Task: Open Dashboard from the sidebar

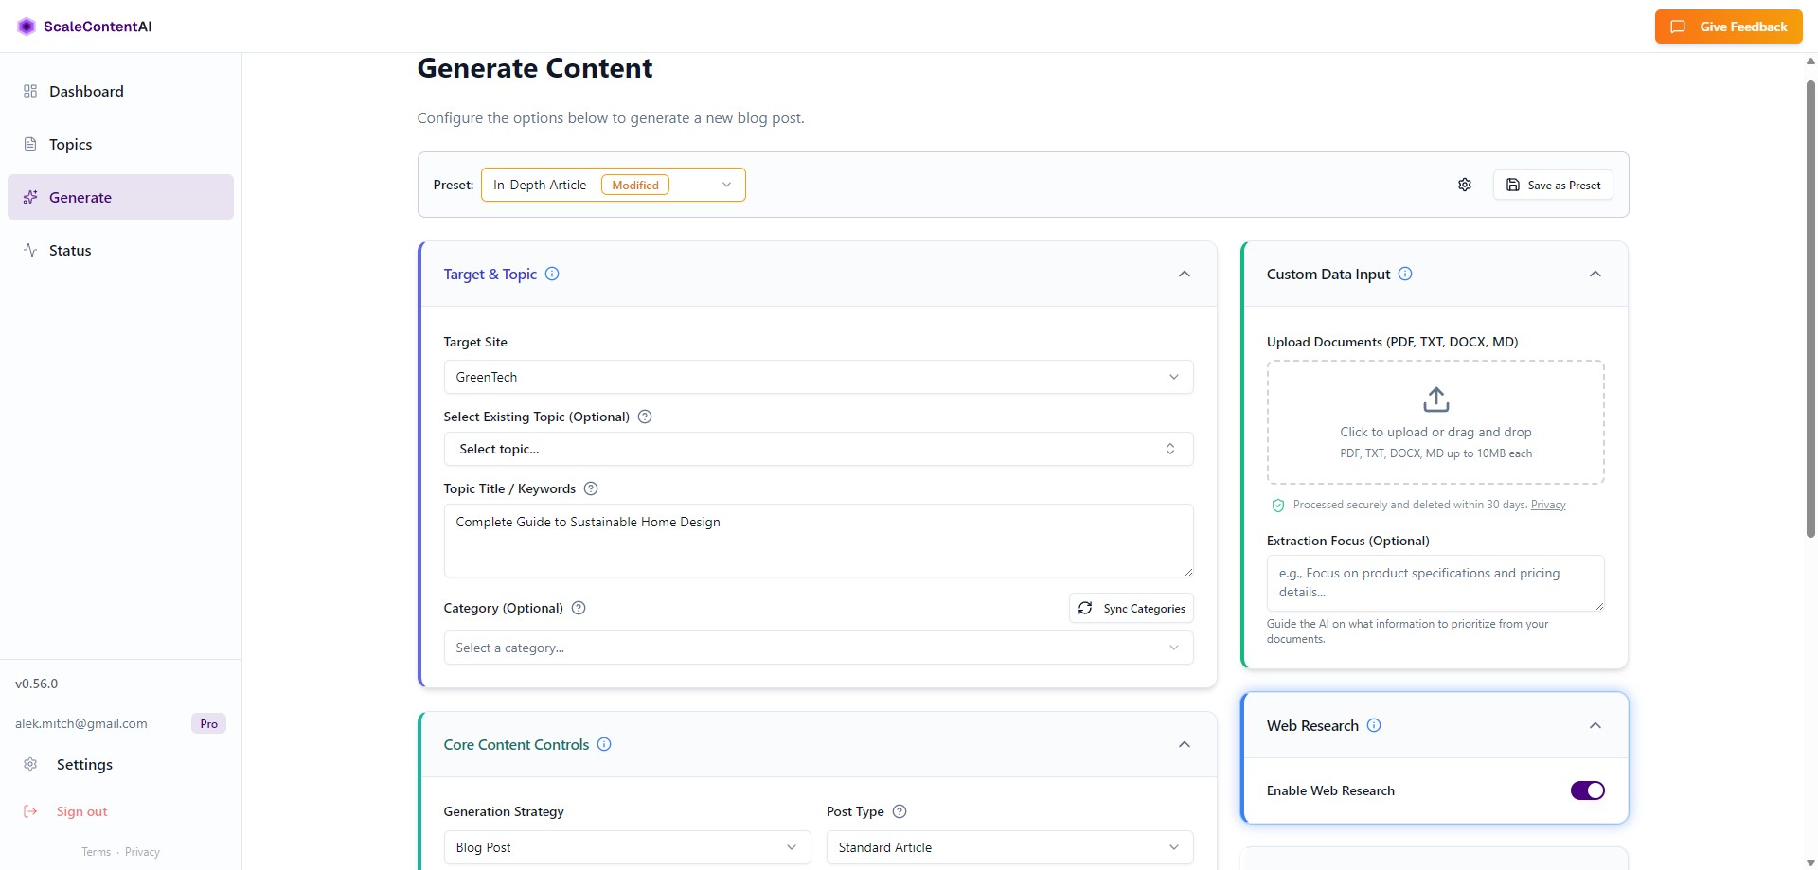Action: [86, 91]
